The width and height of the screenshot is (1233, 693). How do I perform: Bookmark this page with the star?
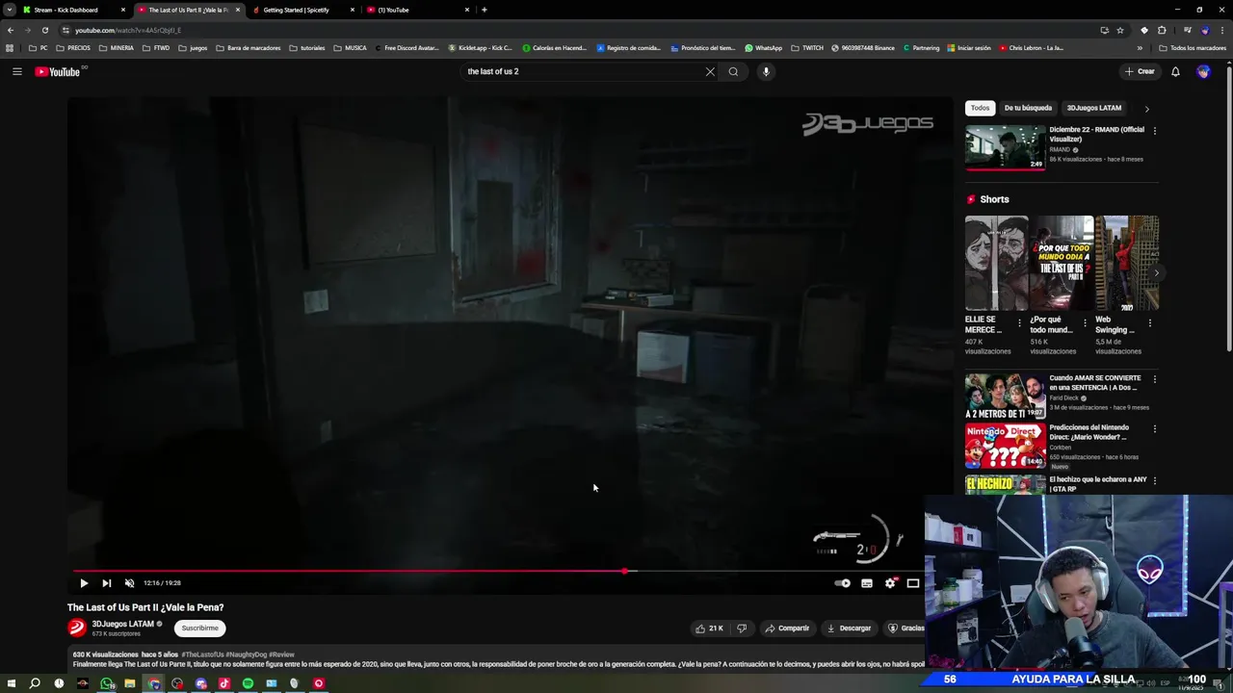point(1119,30)
